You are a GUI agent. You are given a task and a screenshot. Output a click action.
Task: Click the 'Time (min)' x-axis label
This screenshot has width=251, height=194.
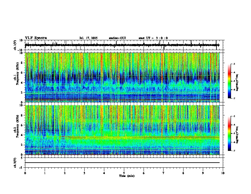tap(127, 176)
